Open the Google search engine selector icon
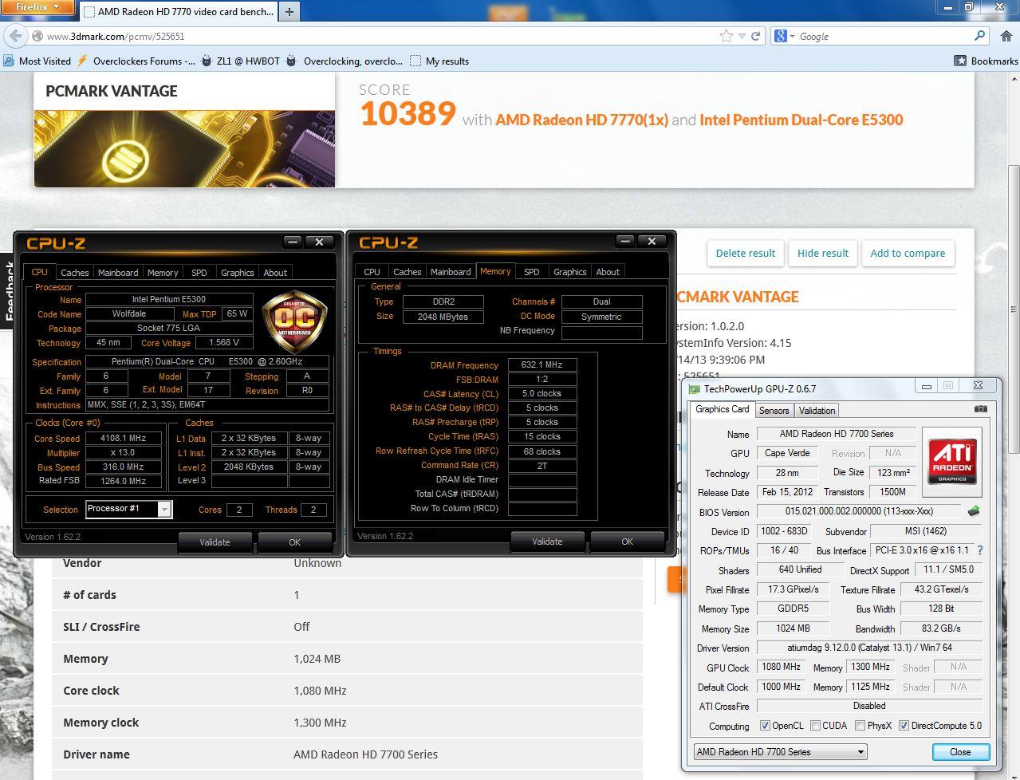This screenshot has width=1020, height=780. pos(782,36)
